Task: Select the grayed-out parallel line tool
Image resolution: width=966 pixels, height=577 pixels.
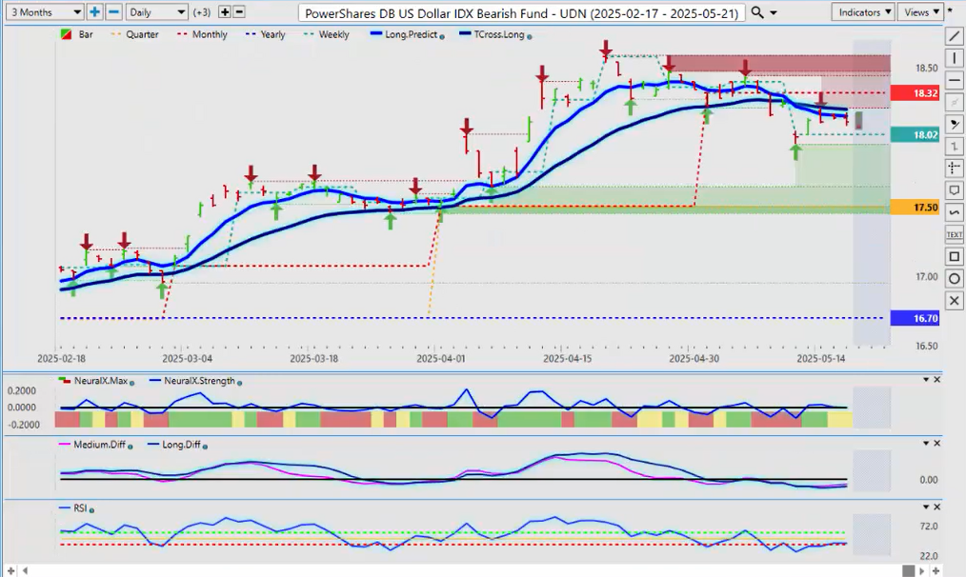Action: [x=954, y=102]
